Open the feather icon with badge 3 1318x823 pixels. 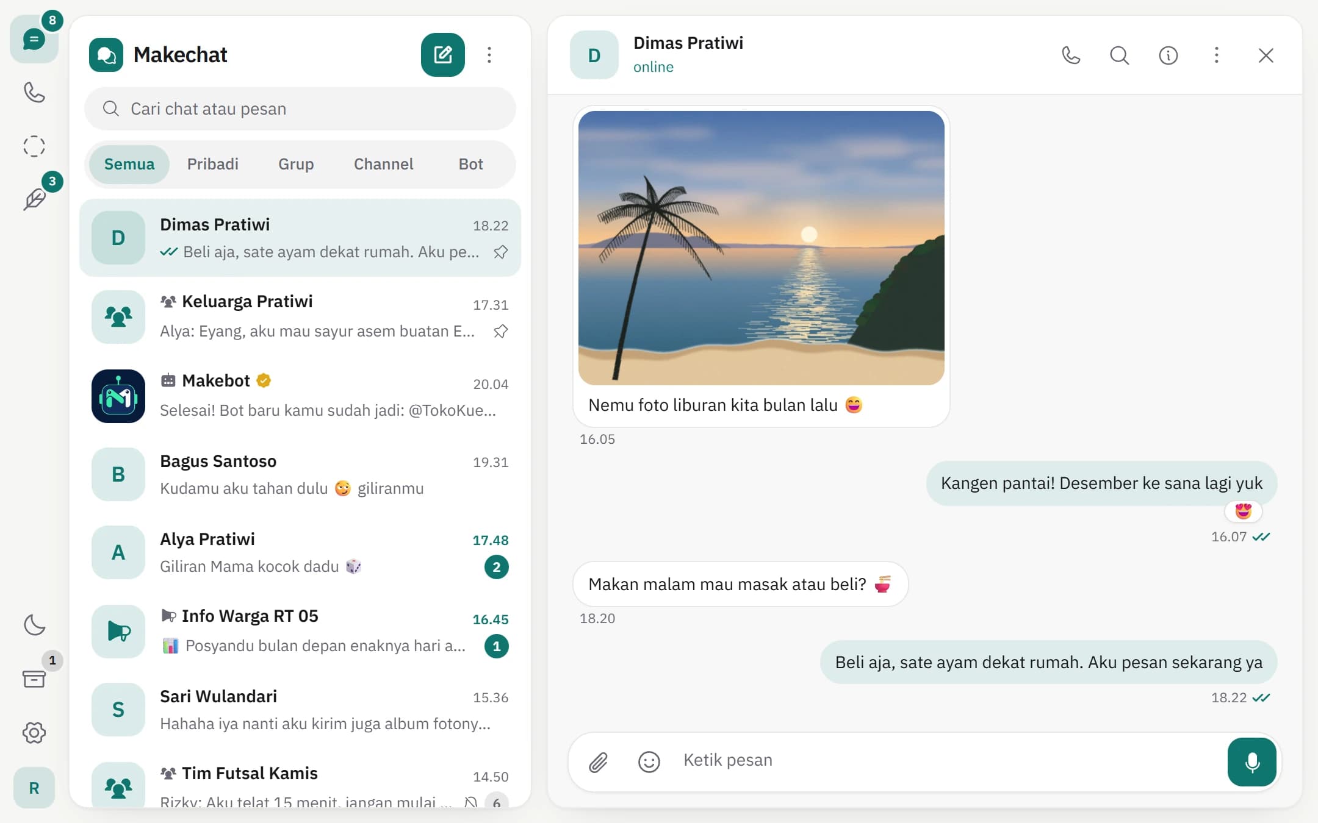pos(34,199)
